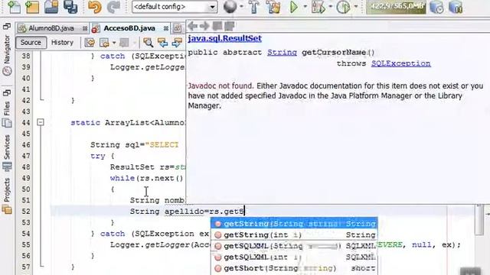The width and height of the screenshot is (490, 275).
Task: Run the project with green play icon
Action: coord(293,7)
